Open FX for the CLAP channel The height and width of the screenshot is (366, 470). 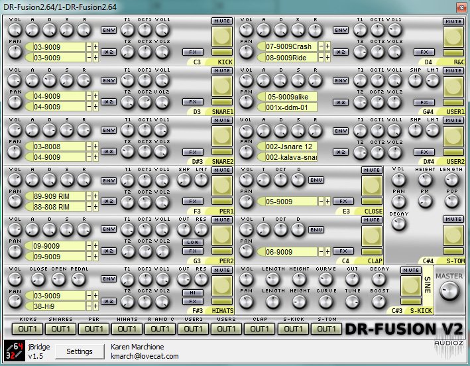343,251
